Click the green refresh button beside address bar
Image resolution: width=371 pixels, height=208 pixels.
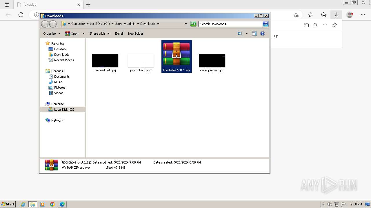193,24
